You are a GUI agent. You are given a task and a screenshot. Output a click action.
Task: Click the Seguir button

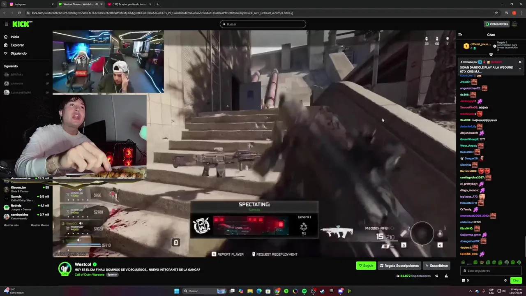(366, 266)
